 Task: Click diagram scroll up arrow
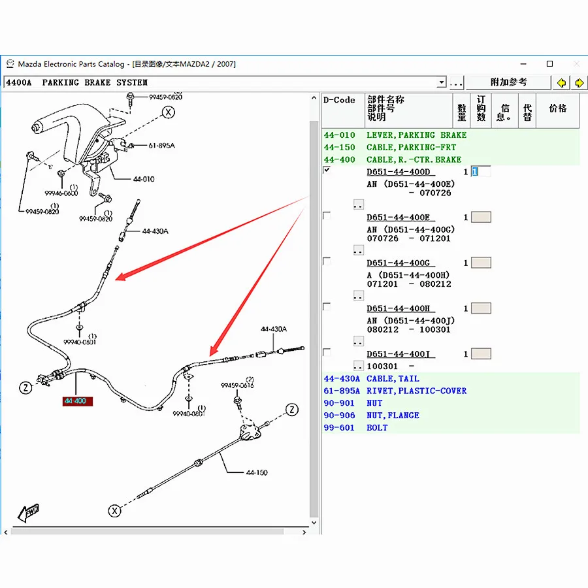tap(314, 98)
